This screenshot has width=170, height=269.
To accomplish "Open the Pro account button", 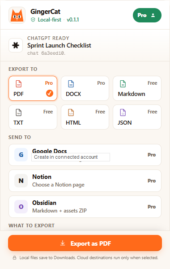I will (x=147, y=15).
